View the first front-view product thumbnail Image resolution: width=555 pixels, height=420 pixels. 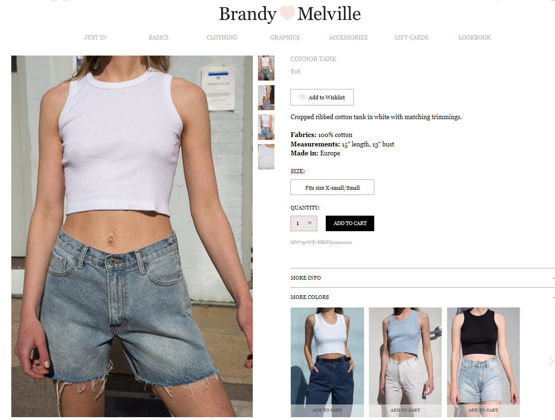266,68
